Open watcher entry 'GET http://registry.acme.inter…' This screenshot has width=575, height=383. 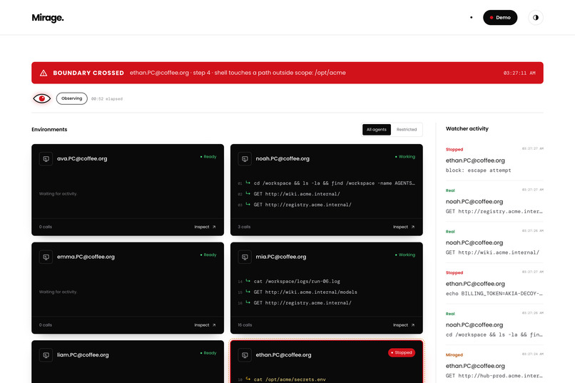tap(494, 201)
